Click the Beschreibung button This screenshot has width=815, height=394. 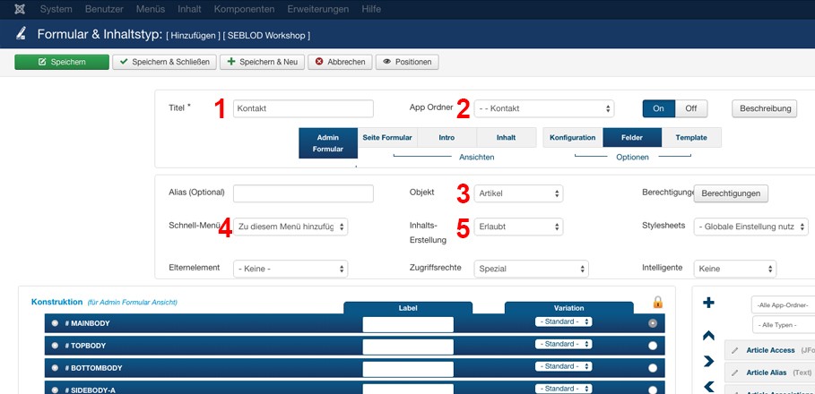765,108
